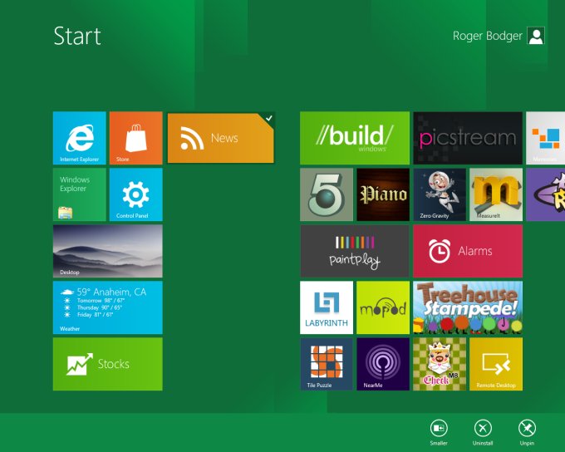Launch the picstream app tile
This screenshot has width=565, height=452.
(468, 138)
